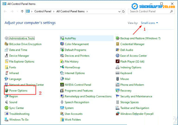Open the Backup and Restore (Windows 7) link

click(x=140, y=38)
